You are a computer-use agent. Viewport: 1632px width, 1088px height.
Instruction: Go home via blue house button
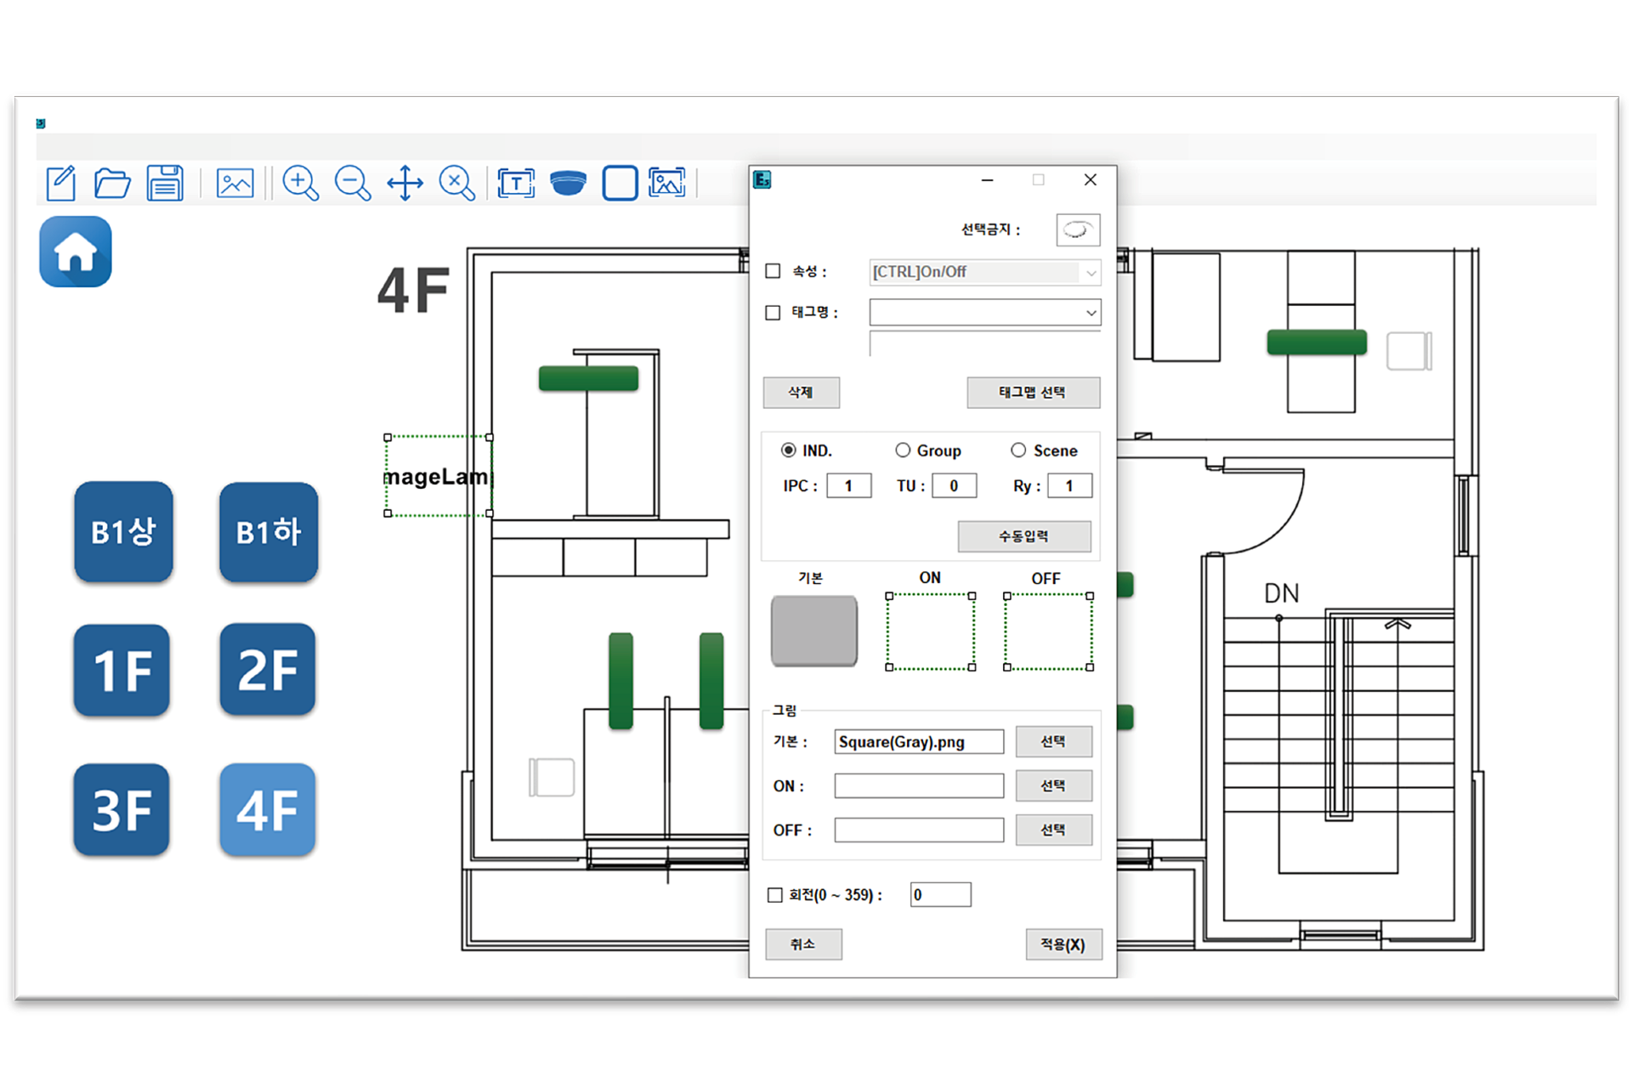(76, 252)
